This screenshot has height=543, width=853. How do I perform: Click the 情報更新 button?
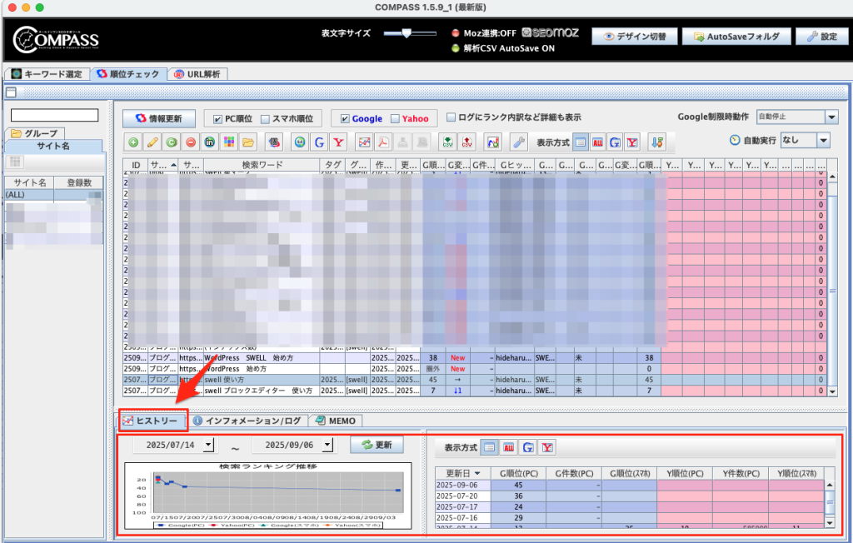(158, 118)
